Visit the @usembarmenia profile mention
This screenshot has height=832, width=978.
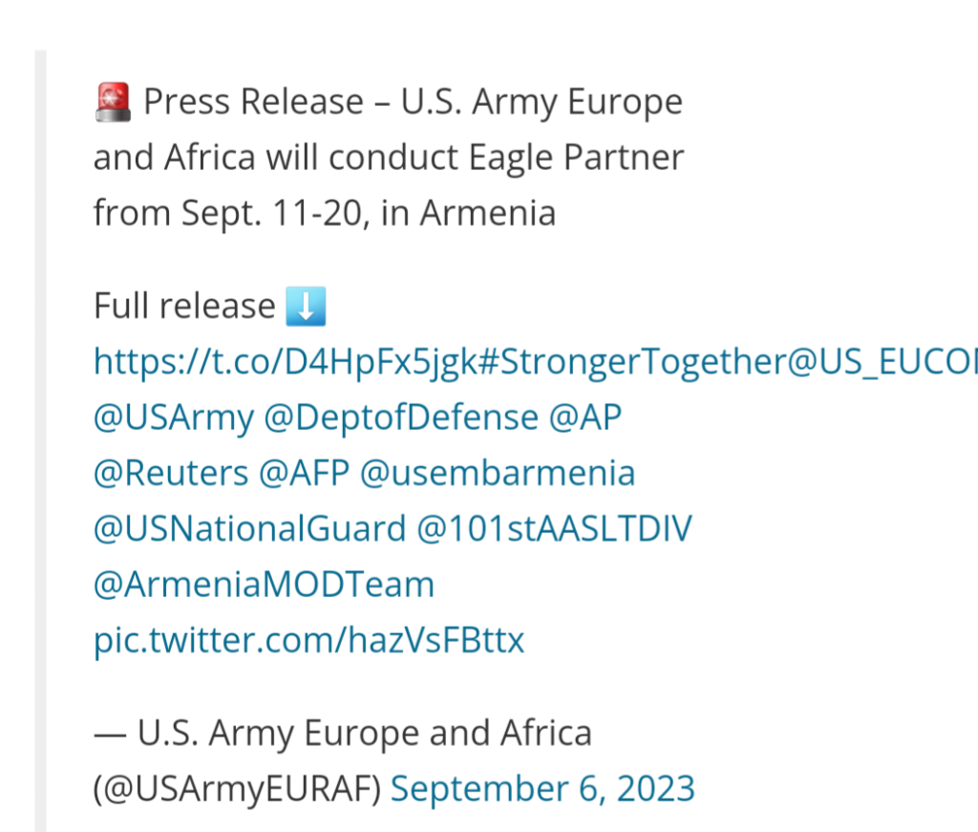497,474
